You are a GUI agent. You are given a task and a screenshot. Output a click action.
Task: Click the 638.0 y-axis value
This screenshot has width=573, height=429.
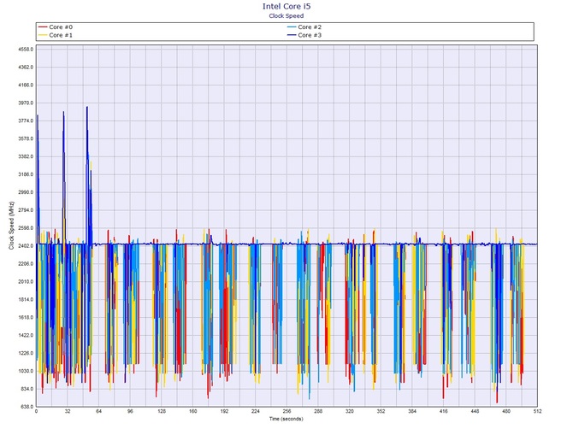[x=27, y=407]
